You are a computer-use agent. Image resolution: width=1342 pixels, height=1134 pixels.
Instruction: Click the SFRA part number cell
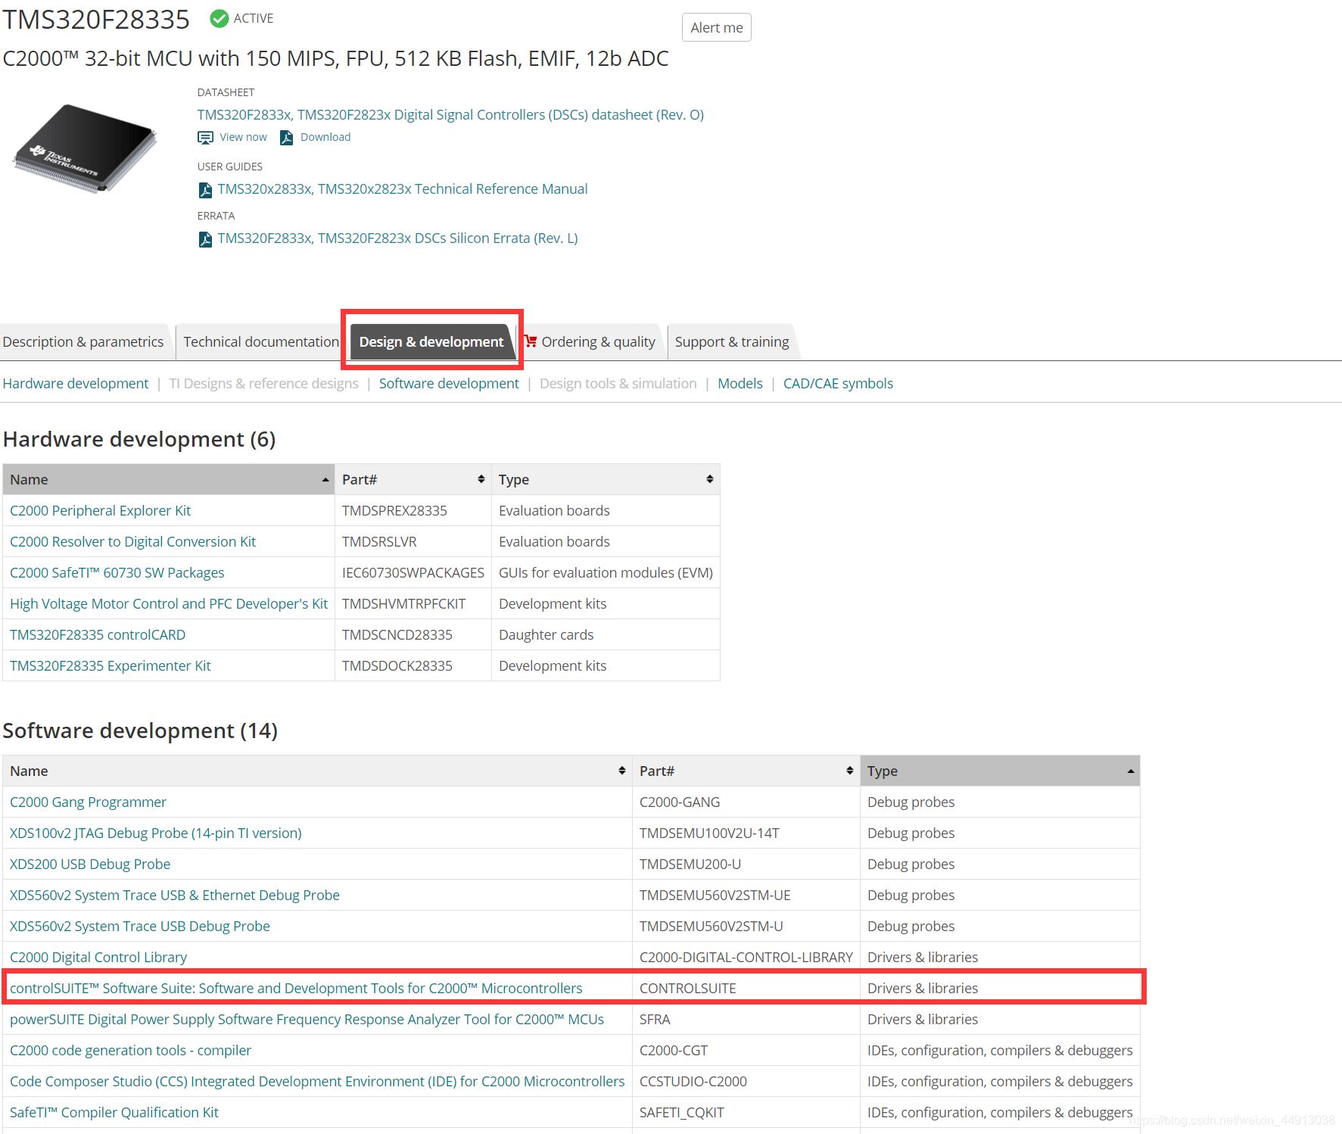[746, 1020]
